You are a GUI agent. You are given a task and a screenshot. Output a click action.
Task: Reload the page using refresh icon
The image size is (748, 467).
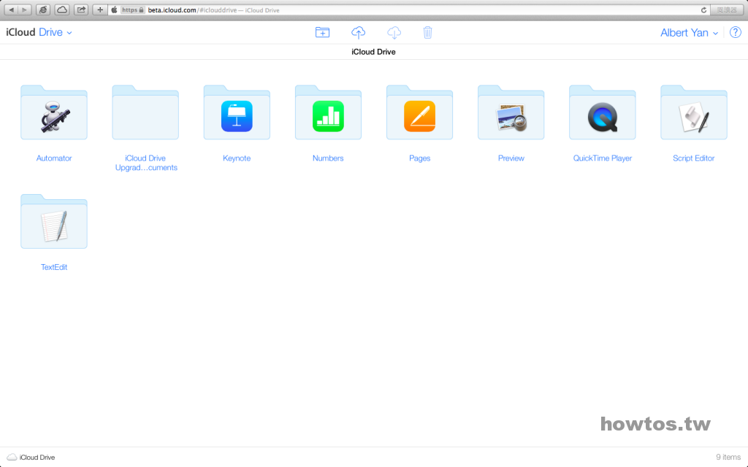pyautogui.click(x=703, y=10)
